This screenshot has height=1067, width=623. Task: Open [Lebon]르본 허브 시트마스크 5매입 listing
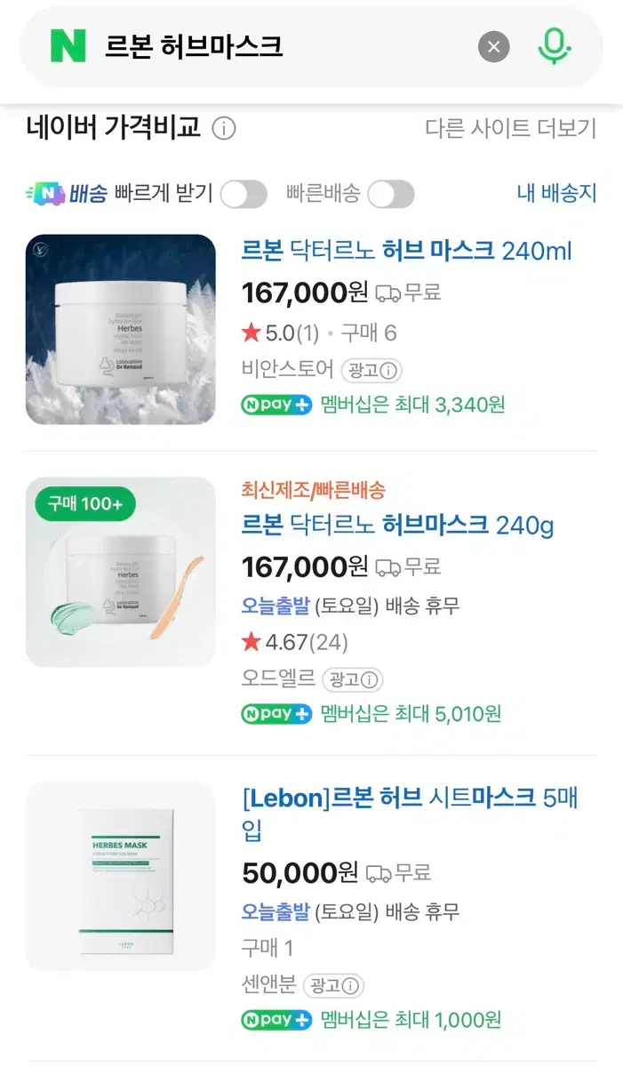click(x=410, y=814)
